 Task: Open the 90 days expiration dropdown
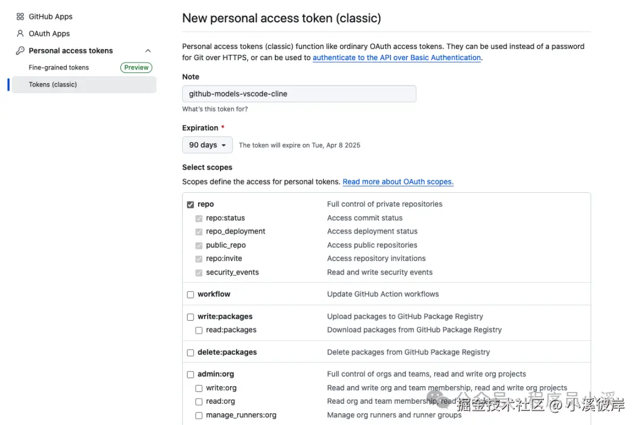(207, 145)
